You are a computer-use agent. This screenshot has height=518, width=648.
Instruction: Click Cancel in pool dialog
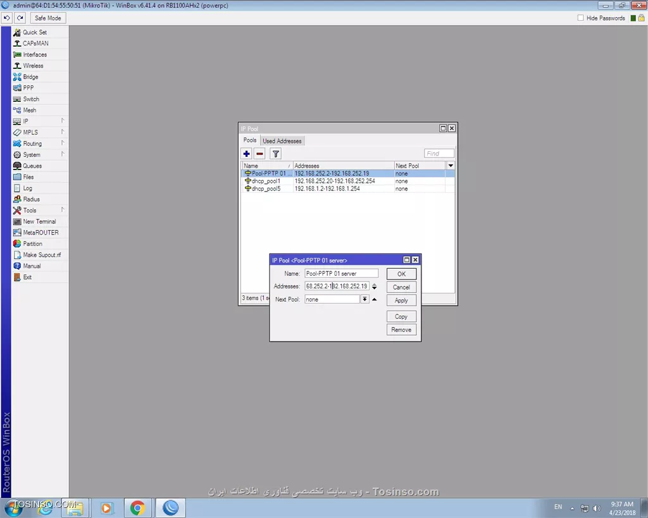tap(401, 287)
